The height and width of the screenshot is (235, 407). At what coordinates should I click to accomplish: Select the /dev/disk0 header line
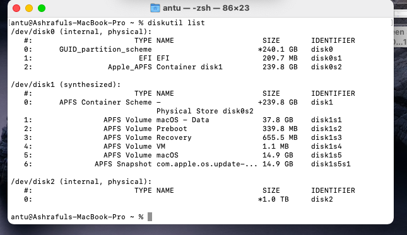81,32
